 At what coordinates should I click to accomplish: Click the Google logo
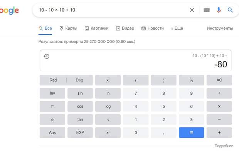pos(9,10)
